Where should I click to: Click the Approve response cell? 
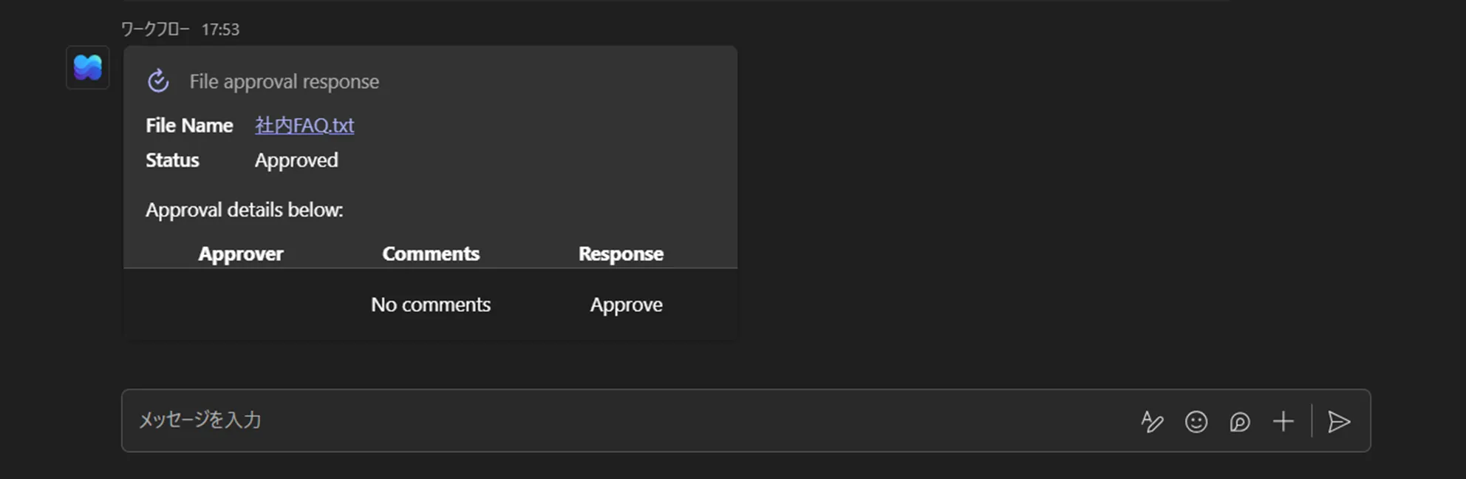coord(626,305)
